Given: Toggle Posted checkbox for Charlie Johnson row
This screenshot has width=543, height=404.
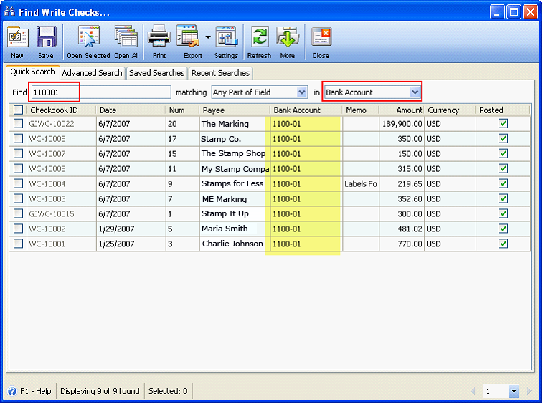Looking at the screenshot, I should [503, 244].
